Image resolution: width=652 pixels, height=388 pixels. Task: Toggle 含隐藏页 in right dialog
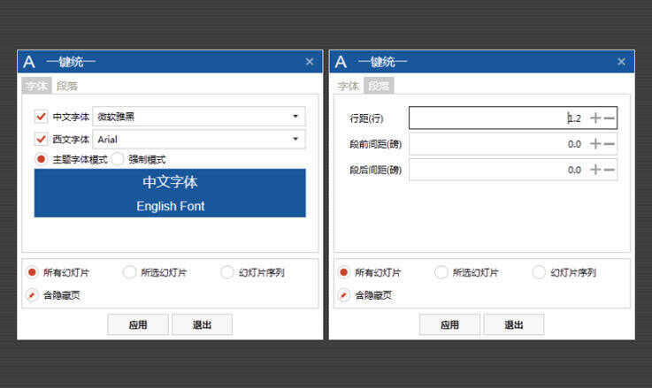click(343, 295)
